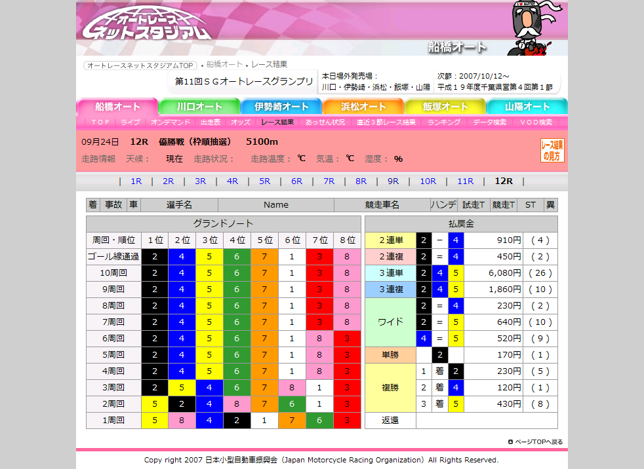Open the ライブ submenu item

pyautogui.click(x=131, y=122)
